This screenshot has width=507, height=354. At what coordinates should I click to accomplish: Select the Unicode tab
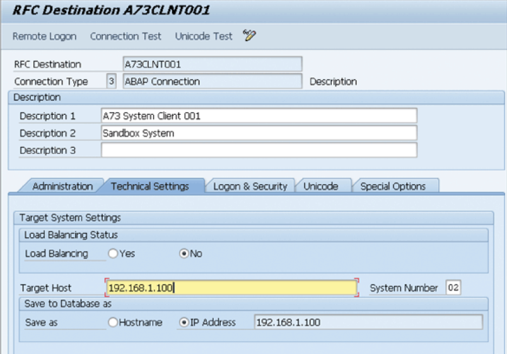(x=321, y=186)
